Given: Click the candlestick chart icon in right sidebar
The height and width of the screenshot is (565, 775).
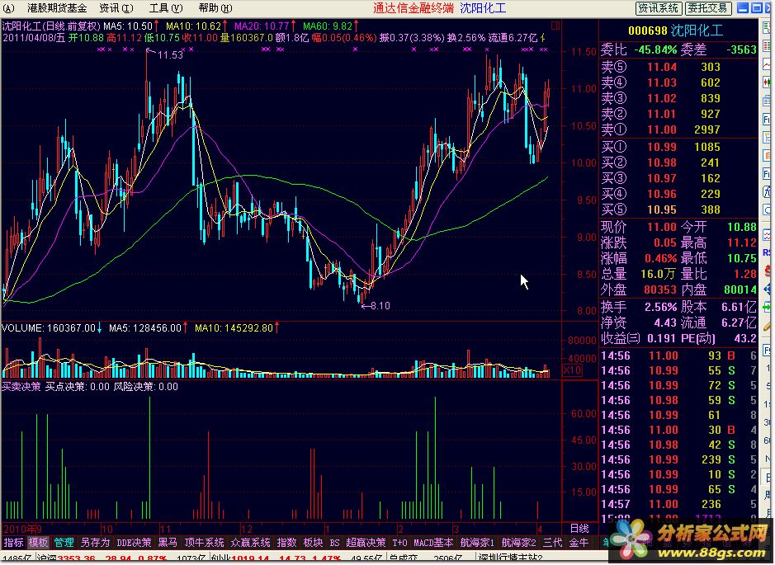Looking at the screenshot, I should [768, 82].
